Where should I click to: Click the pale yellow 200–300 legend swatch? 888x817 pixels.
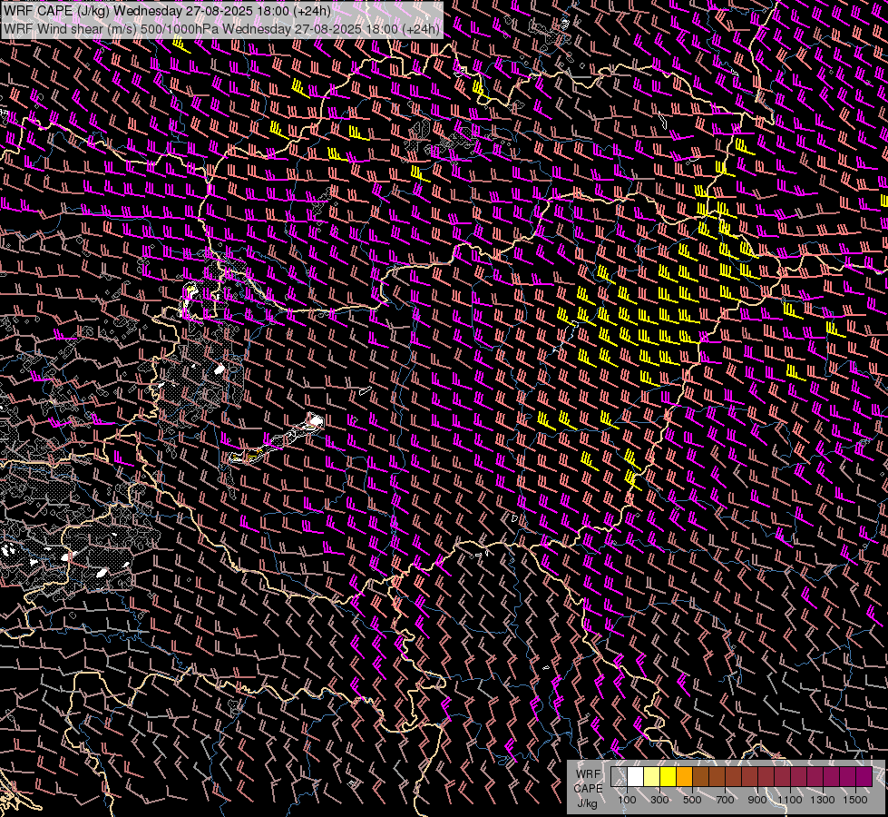point(652,777)
